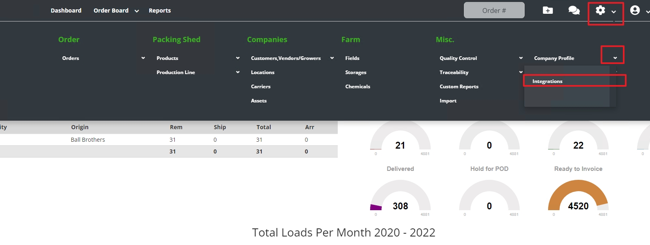
Task: Open the user account profile icon
Action: click(635, 11)
